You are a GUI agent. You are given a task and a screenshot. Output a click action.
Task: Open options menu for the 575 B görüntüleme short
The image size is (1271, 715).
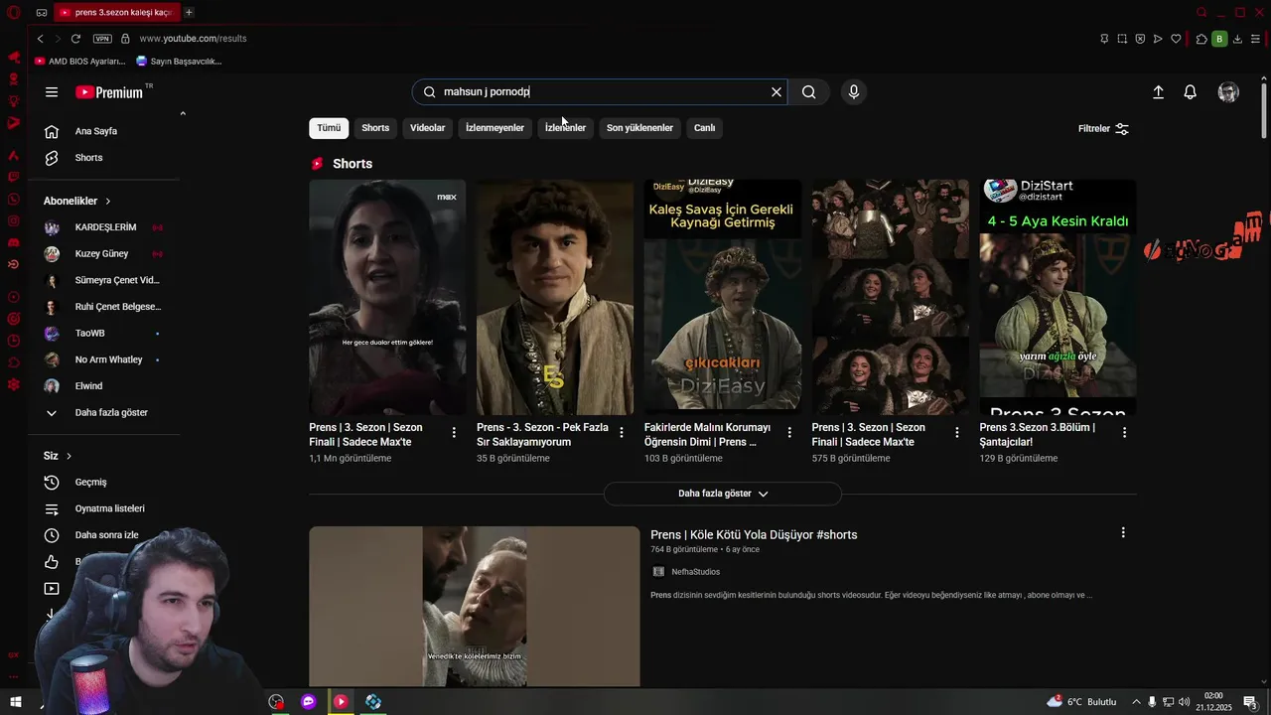957,432
